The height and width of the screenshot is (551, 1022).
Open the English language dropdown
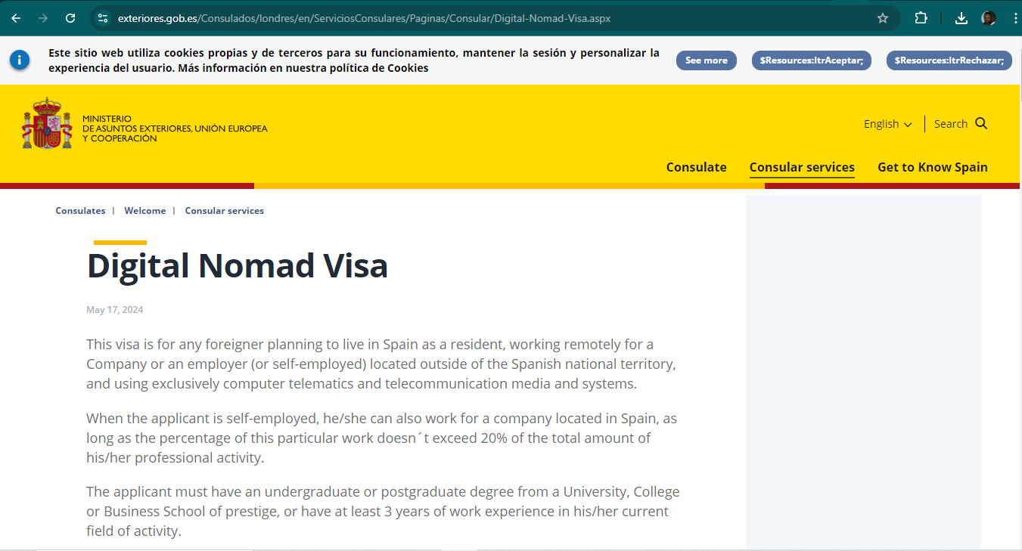click(887, 123)
